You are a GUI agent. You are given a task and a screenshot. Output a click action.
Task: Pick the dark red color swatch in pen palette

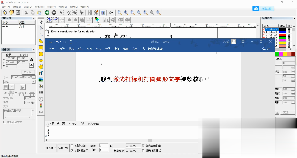coord(293,54)
